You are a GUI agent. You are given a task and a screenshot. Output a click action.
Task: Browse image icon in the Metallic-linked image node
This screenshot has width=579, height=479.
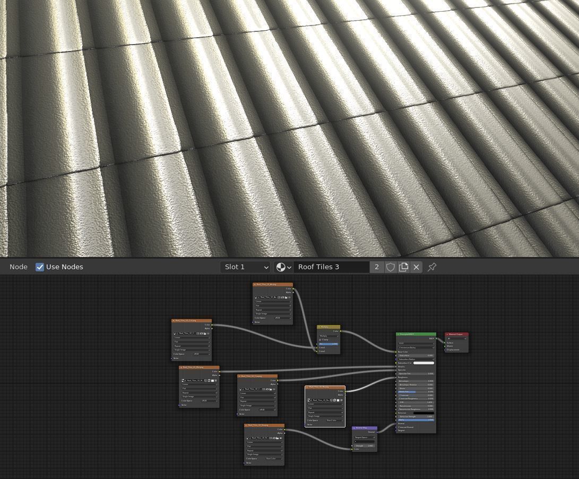[x=184, y=380]
